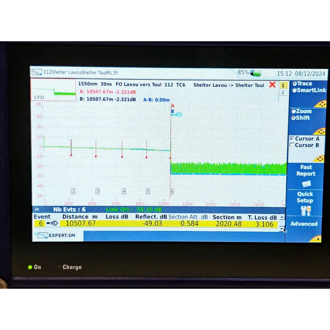Click the Distance m column header
The width and height of the screenshot is (330, 330).
click(x=80, y=216)
